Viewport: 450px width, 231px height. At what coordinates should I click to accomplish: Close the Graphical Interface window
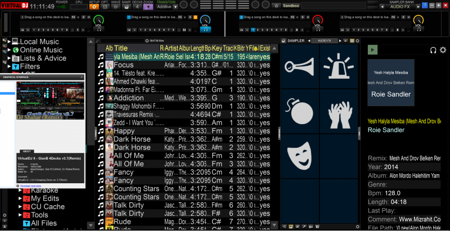pyautogui.click(x=82, y=77)
